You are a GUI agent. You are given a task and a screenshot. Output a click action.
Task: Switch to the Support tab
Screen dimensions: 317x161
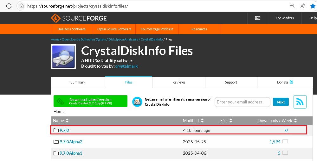231,82
